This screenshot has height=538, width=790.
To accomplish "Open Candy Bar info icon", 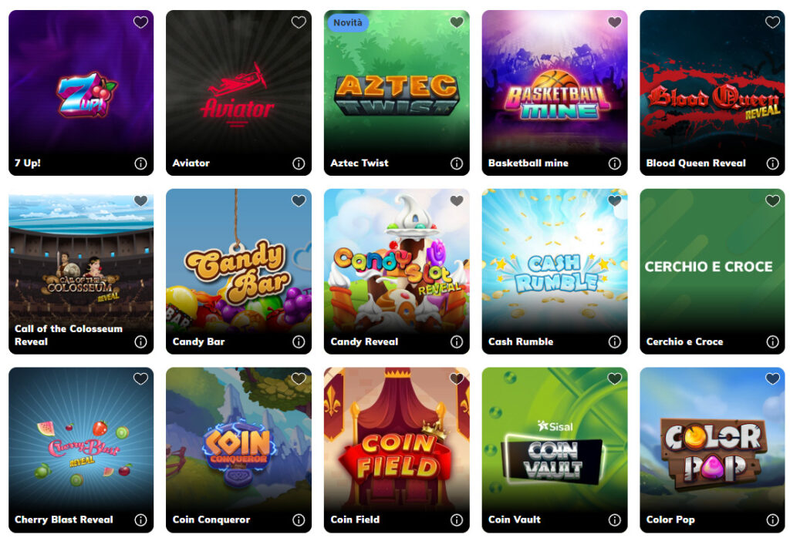I will (x=299, y=342).
